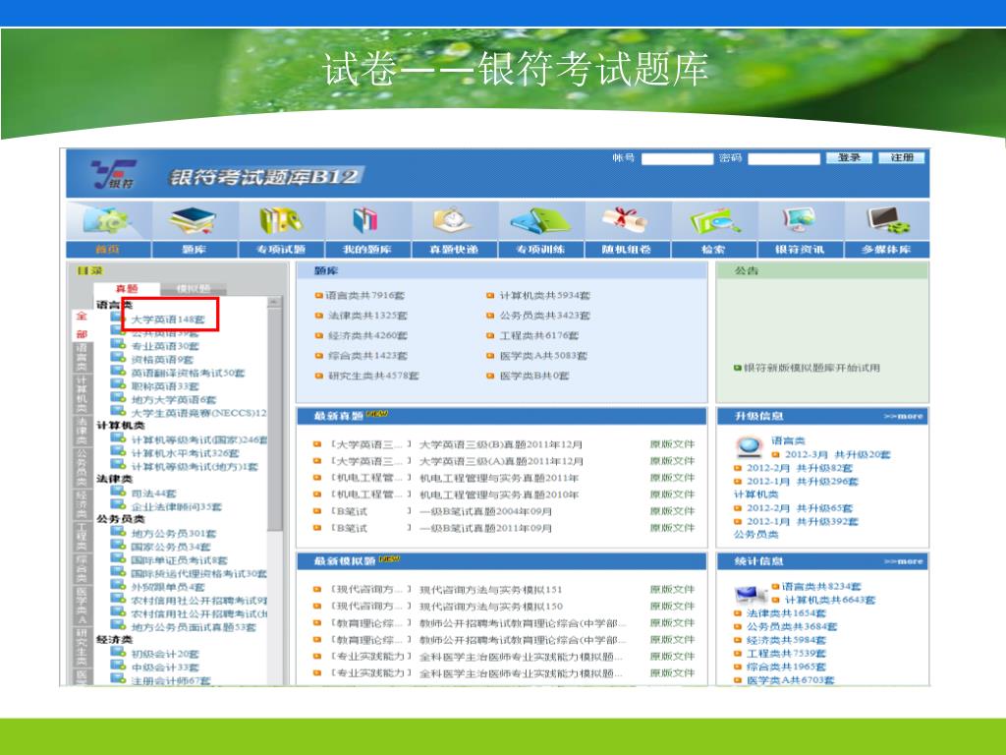Focus the 密码 password input field

tap(783, 158)
